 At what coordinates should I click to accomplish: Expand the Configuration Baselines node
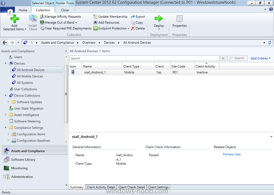pyautogui.click(x=8, y=140)
